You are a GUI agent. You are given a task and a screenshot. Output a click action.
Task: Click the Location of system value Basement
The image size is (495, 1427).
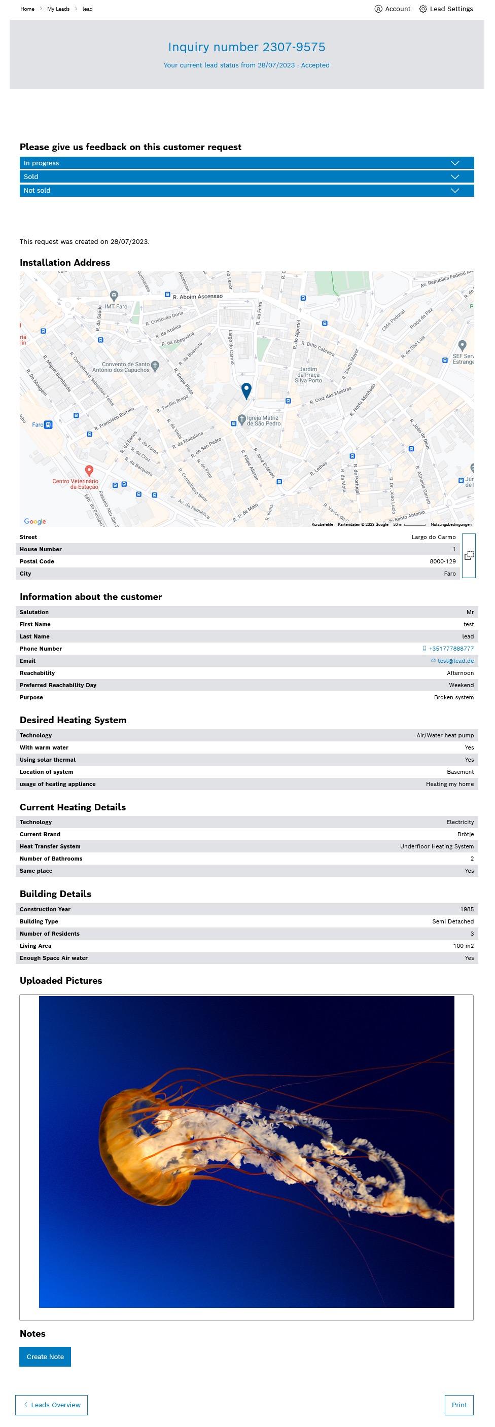(x=460, y=772)
